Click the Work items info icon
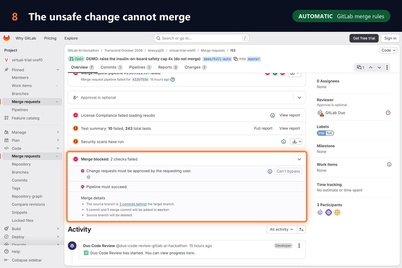Screen dimensions: 402x268 coord(389,164)
